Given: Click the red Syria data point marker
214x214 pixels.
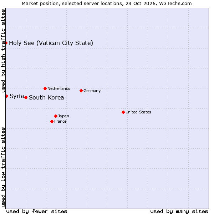Looking at the screenshot, I should [6, 96].
